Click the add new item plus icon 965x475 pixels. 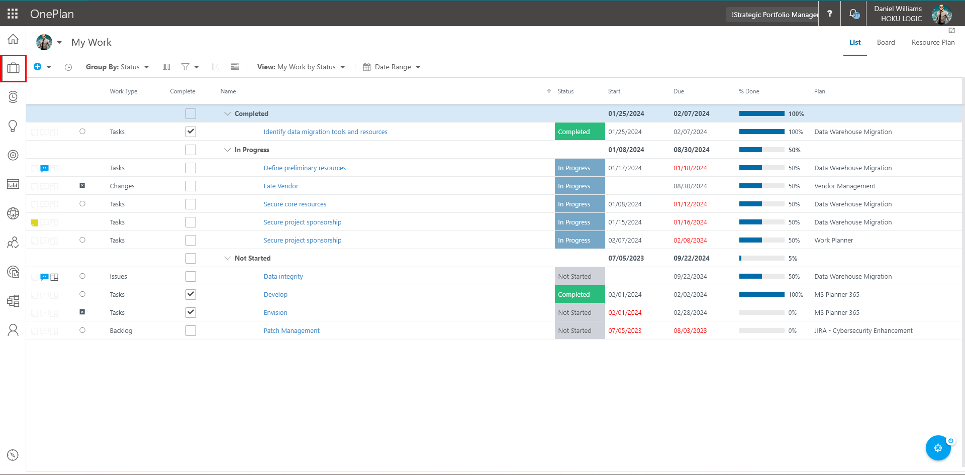tap(37, 67)
